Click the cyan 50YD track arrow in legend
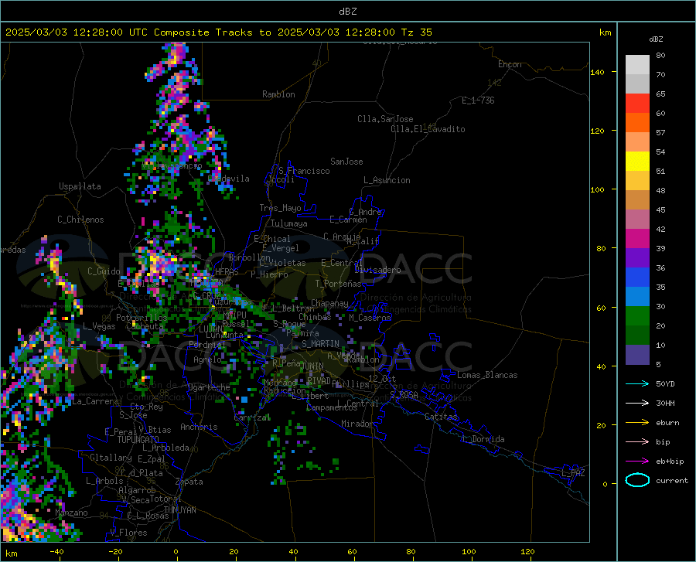Screen dimensions: 696x562 coord(637,383)
